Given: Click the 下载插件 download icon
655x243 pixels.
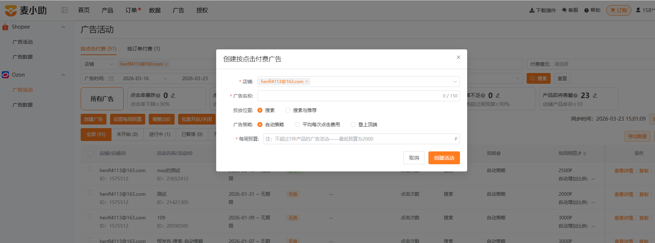Looking at the screenshot, I should click(532, 10).
